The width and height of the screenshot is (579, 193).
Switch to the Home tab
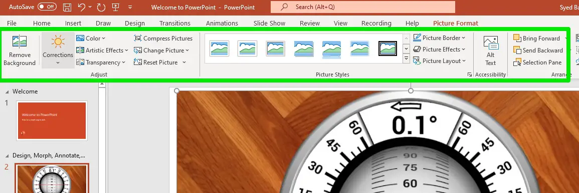coord(42,23)
